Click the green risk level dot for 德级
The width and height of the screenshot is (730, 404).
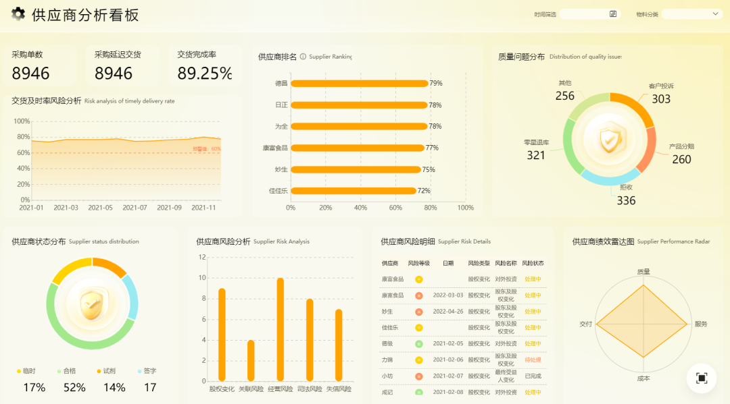click(419, 343)
